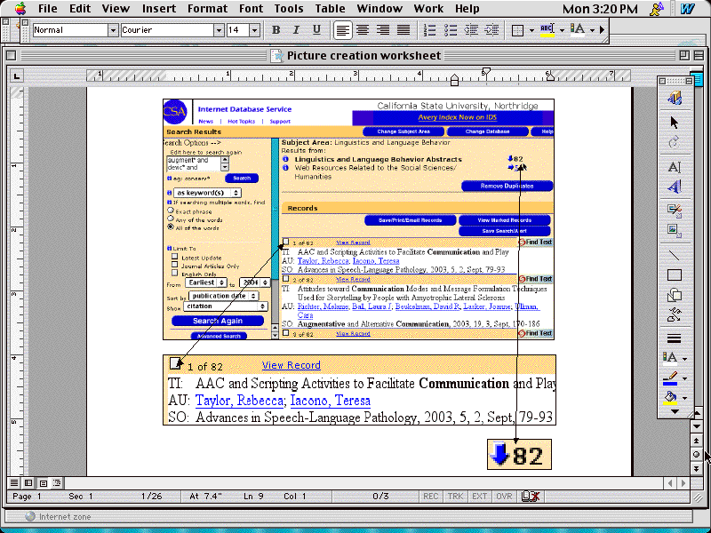Image resolution: width=711 pixels, height=533 pixels.
Task: Show more formatting toolbar buttons arrow
Action: [x=603, y=30]
